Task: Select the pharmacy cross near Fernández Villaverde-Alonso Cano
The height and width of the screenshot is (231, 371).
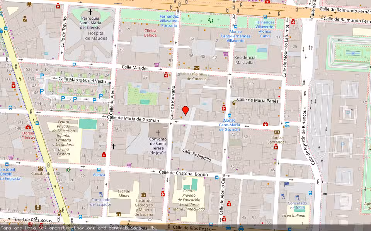Action: 293,22
